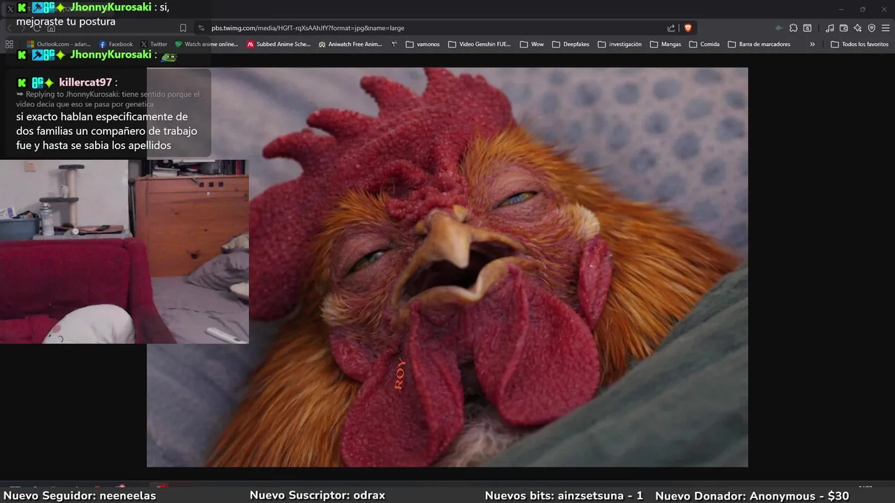Click the webcam overlay showing the bedroom

pyautogui.click(x=124, y=251)
